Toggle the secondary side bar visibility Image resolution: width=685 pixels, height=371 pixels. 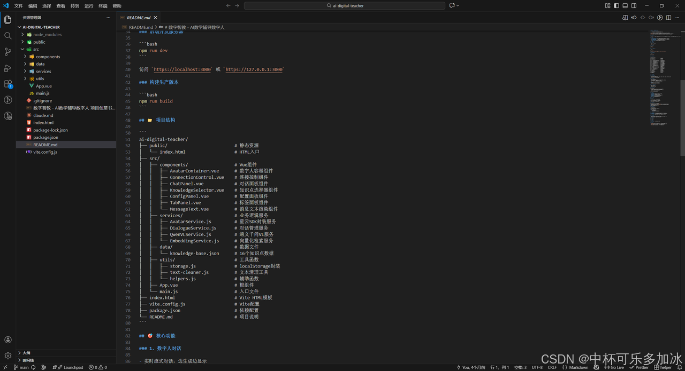point(634,6)
